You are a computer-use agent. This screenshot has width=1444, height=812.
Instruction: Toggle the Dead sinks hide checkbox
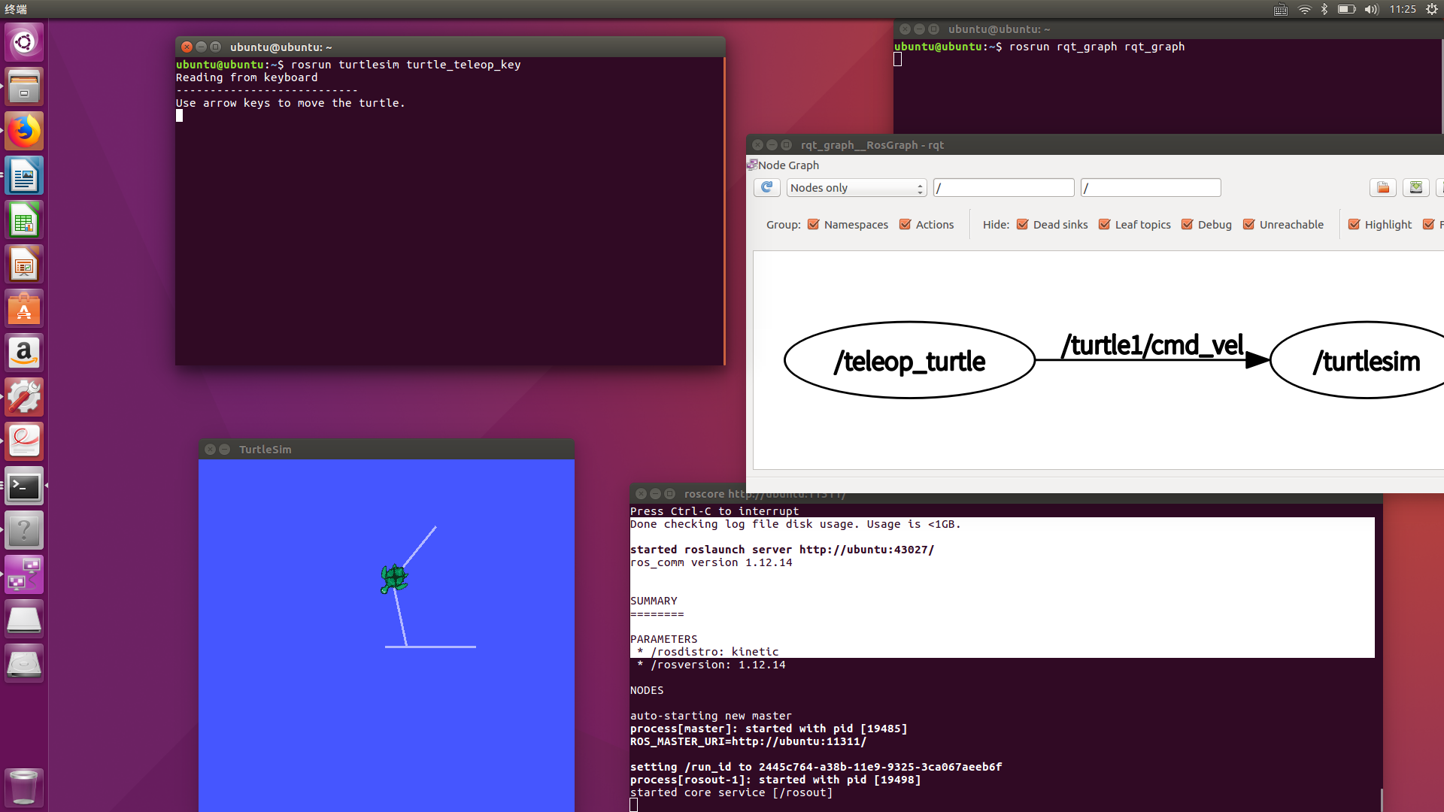[1022, 224]
